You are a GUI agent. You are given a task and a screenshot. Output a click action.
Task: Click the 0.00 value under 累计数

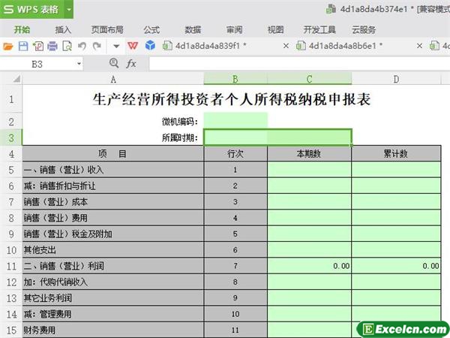430,266
